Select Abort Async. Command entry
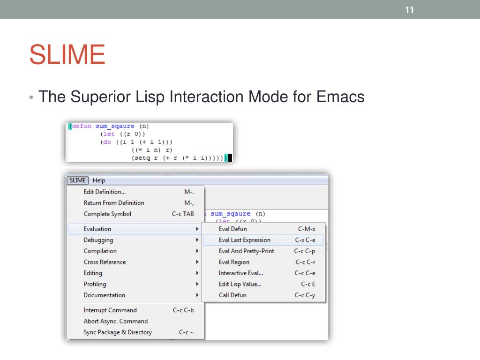The width and height of the screenshot is (480, 360). coord(135,321)
